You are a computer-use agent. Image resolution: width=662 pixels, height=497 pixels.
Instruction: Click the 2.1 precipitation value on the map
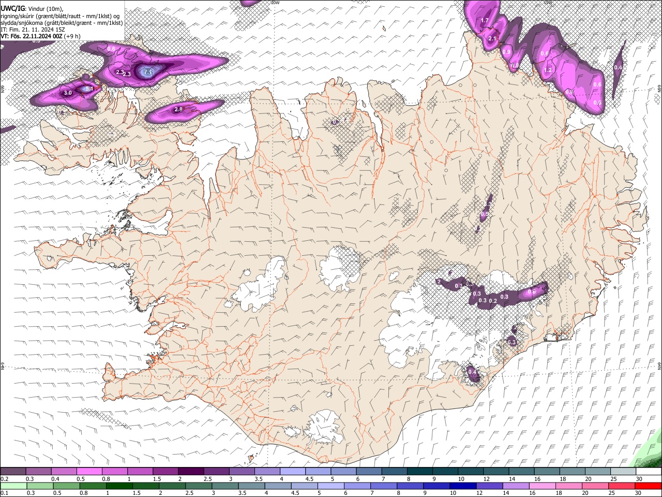point(492,38)
